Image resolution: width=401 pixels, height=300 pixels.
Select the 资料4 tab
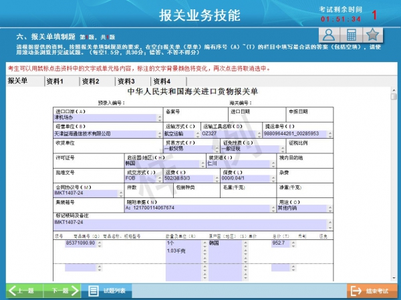tap(161, 81)
